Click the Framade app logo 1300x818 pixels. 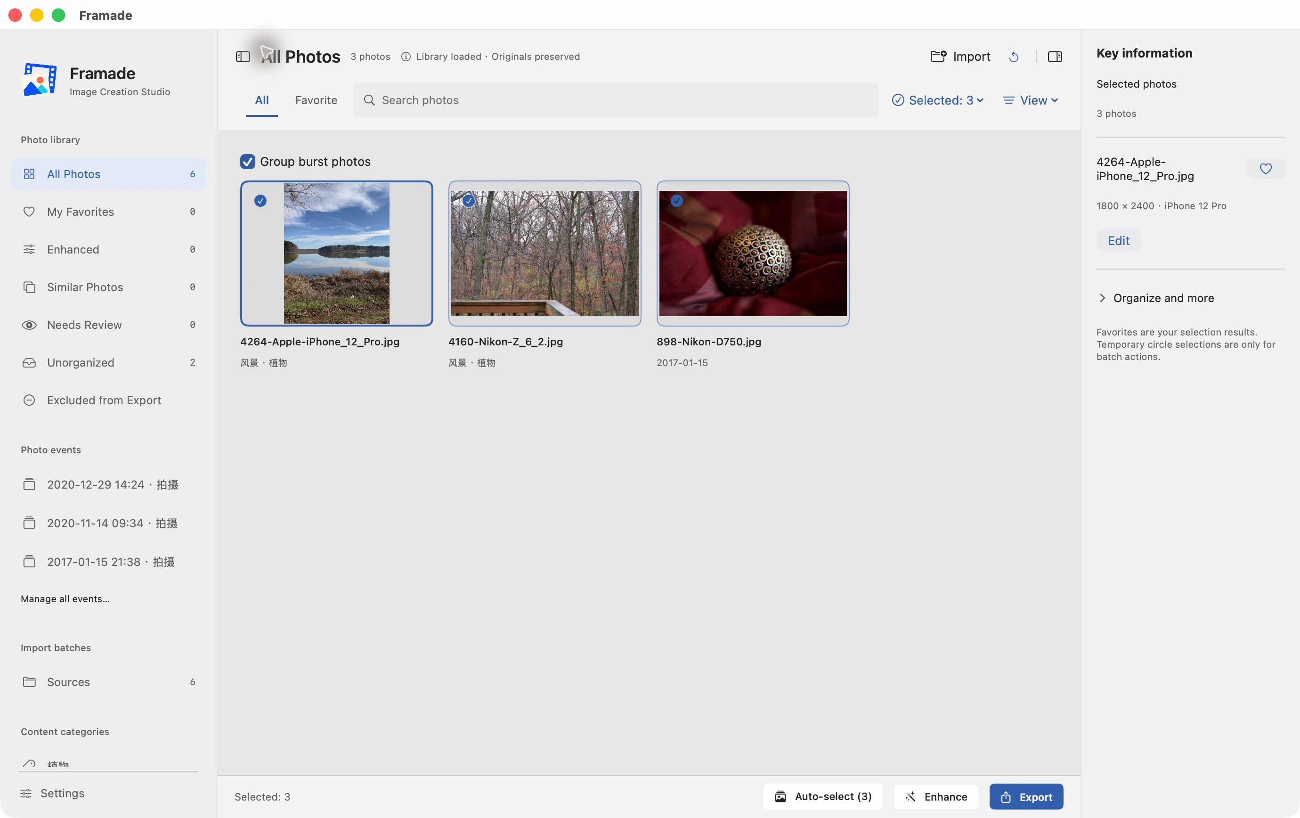click(40, 80)
